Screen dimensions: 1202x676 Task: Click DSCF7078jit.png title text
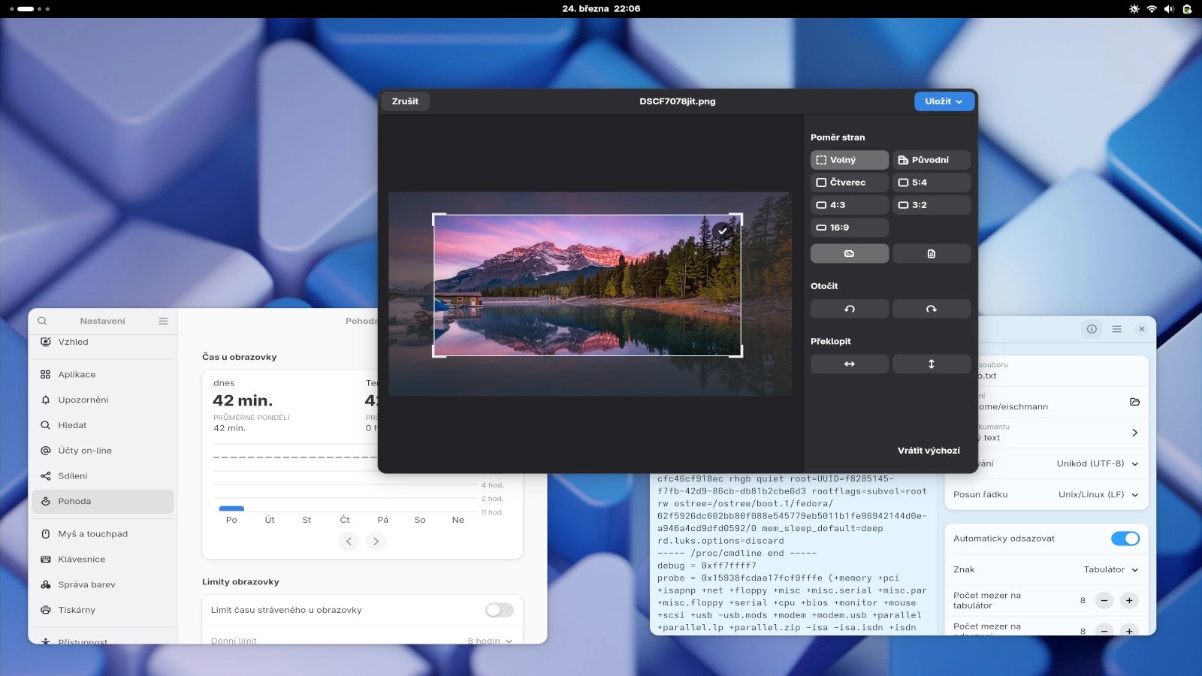[x=678, y=101]
